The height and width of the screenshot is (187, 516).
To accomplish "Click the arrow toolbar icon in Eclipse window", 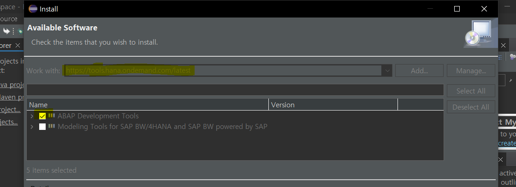I will click(6, 31).
